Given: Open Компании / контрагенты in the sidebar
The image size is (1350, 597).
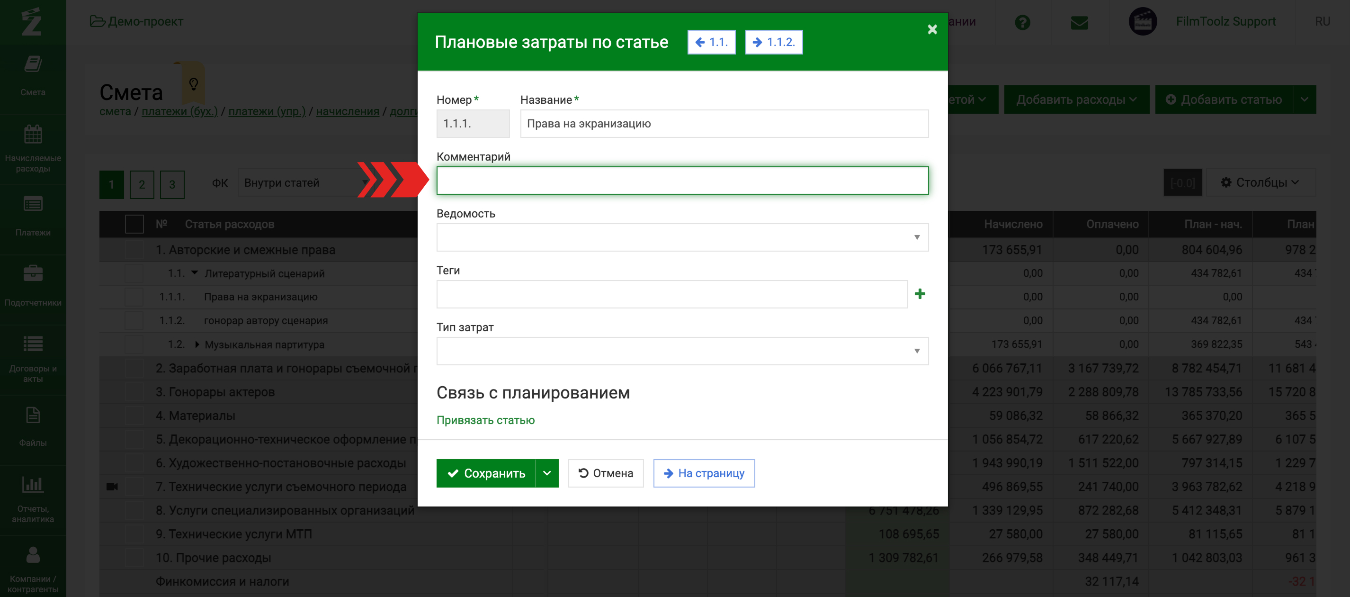Looking at the screenshot, I should coord(33,569).
